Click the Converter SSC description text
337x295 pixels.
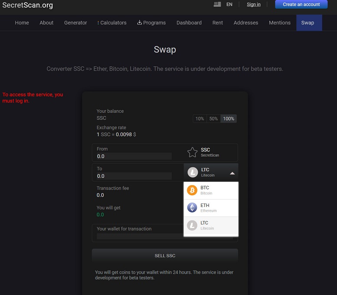coord(165,69)
